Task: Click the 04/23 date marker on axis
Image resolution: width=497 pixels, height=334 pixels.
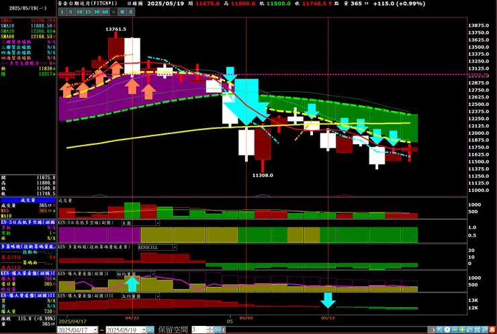Action: pyautogui.click(x=132, y=317)
